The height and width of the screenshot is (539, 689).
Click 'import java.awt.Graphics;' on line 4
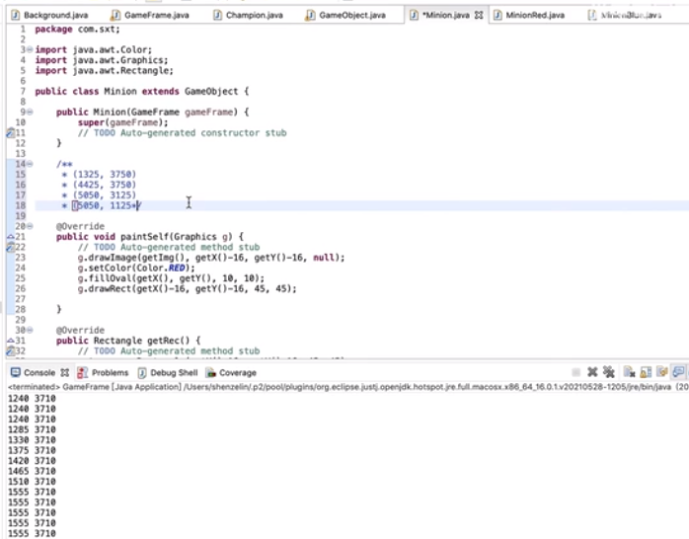point(102,60)
